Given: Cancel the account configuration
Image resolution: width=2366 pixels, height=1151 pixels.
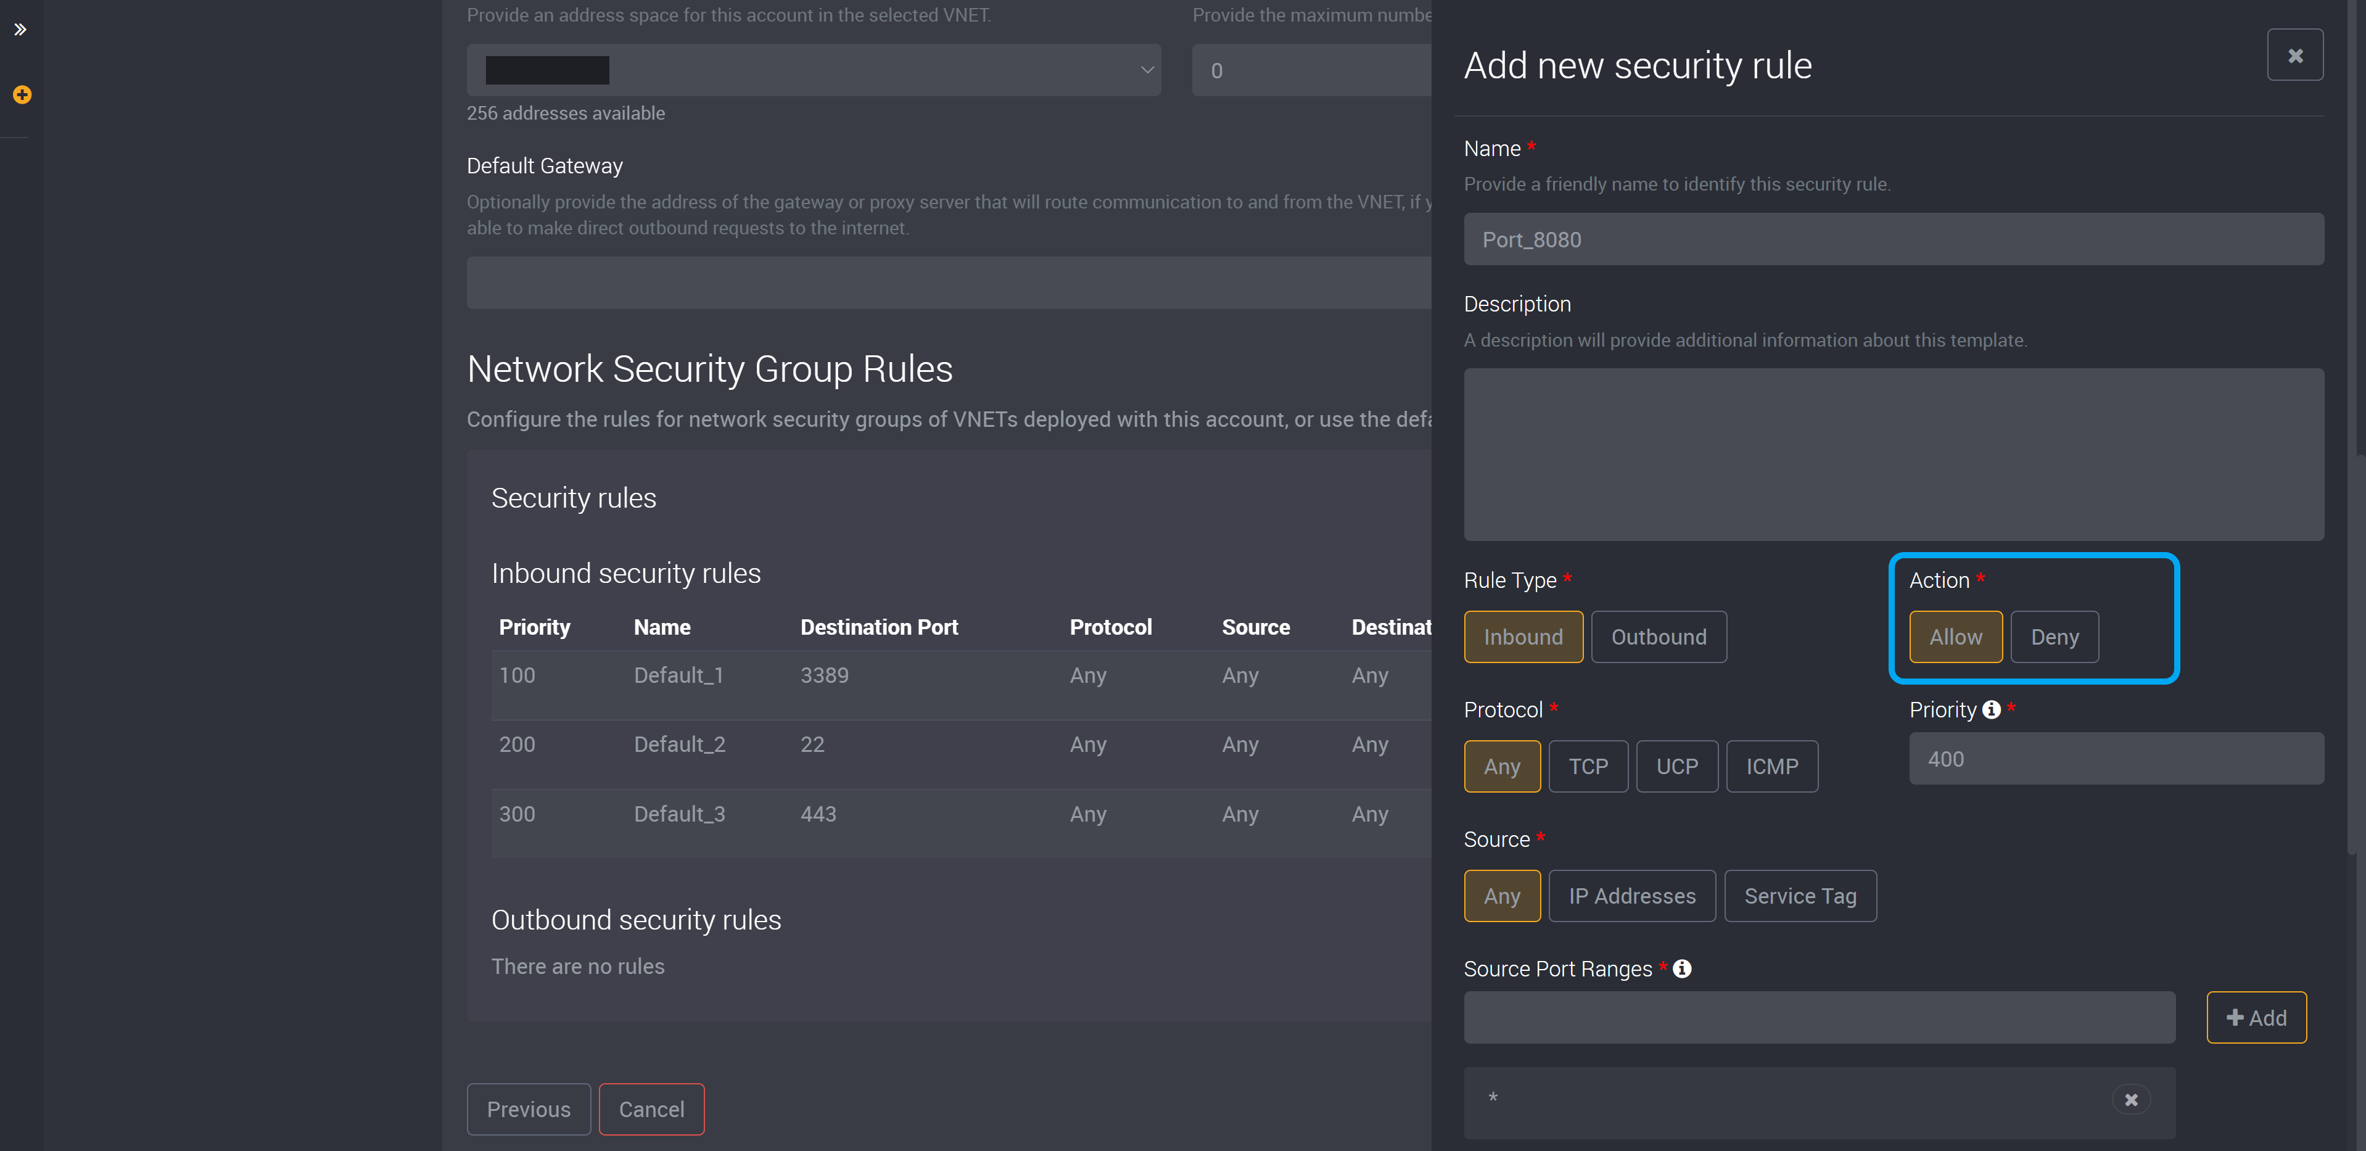Looking at the screenshot, I should tap(651, 1108).
